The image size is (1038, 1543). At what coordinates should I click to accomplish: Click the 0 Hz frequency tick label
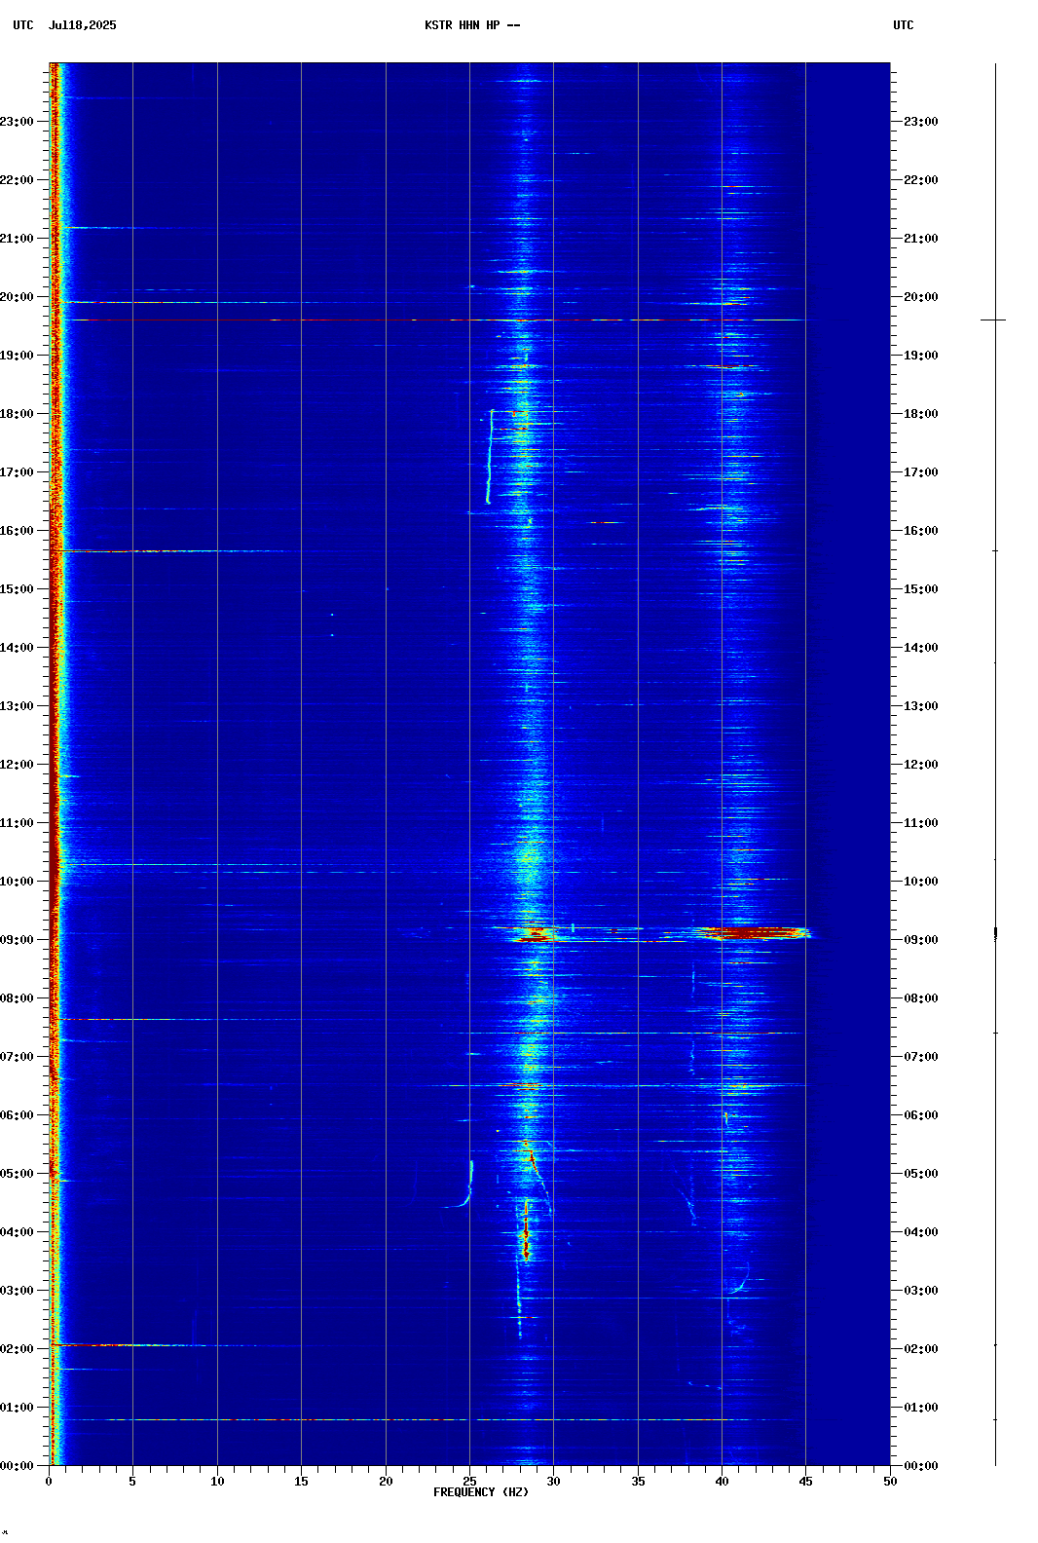click(49, 1482)
